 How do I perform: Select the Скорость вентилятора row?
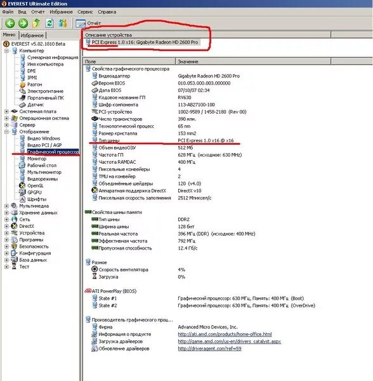pos(138,270)
